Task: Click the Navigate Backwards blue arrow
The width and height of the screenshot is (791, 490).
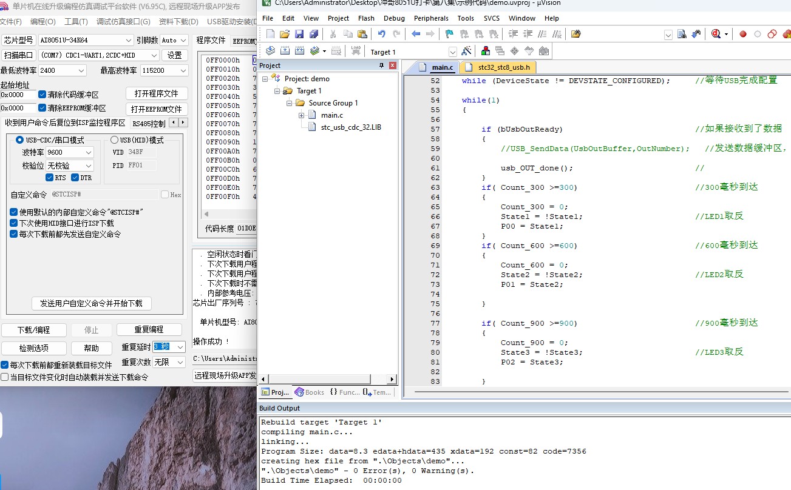Action: [416, 34]
